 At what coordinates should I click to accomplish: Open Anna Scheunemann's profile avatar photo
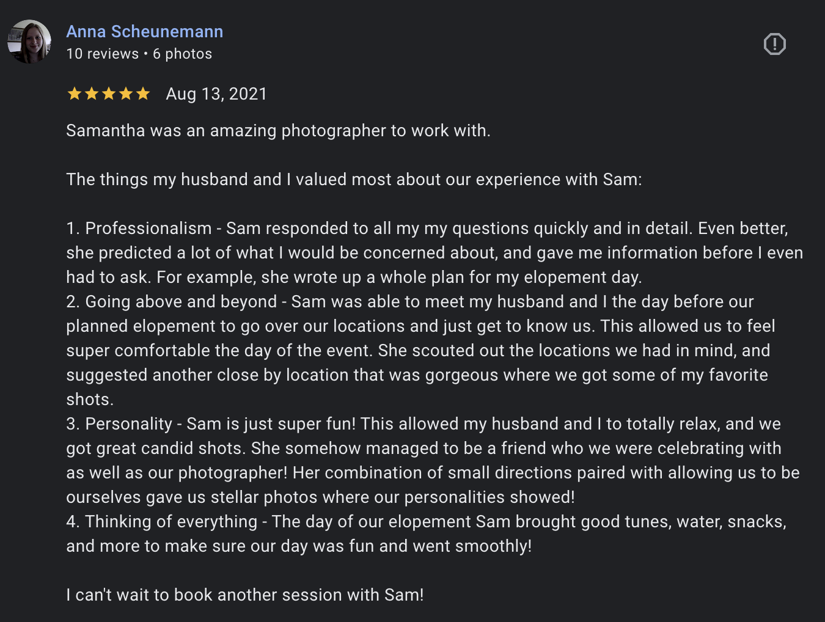click(x=29, y=42)
